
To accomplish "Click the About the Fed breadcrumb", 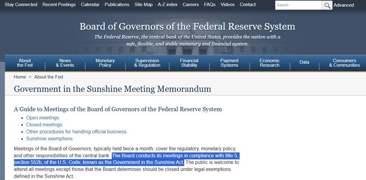I will pos(48,77).
